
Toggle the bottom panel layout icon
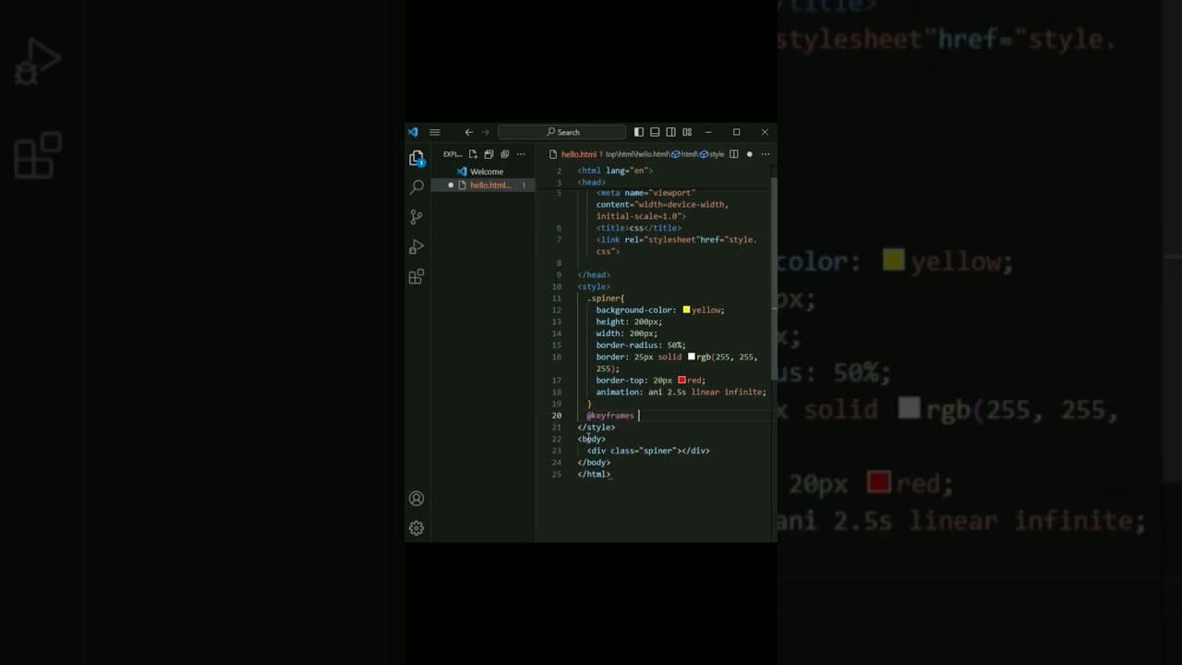(x=655, y=132)
